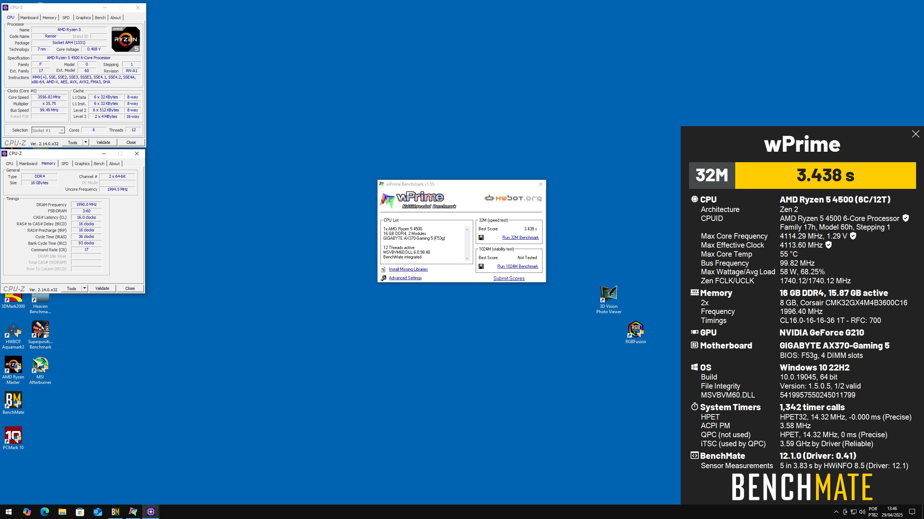
Task: Click POR PTB2 input language indicator
Action: (873, 512)
